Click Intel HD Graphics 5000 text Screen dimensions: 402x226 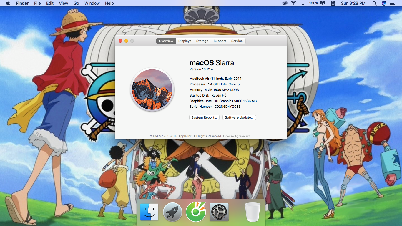231,101
